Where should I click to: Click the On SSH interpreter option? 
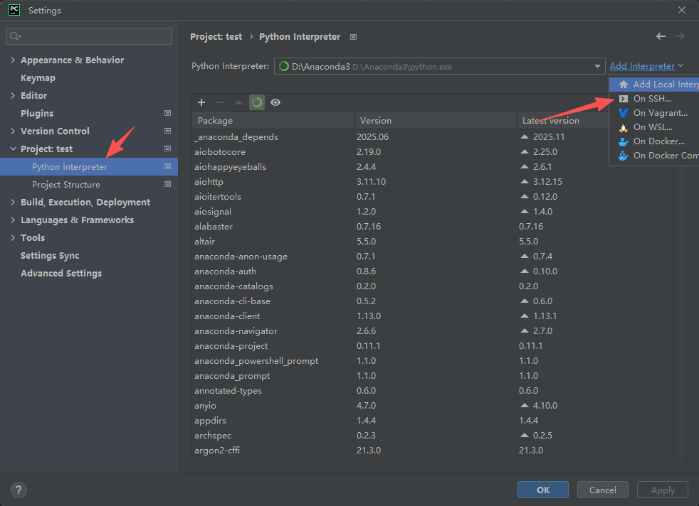pos(652,99)
